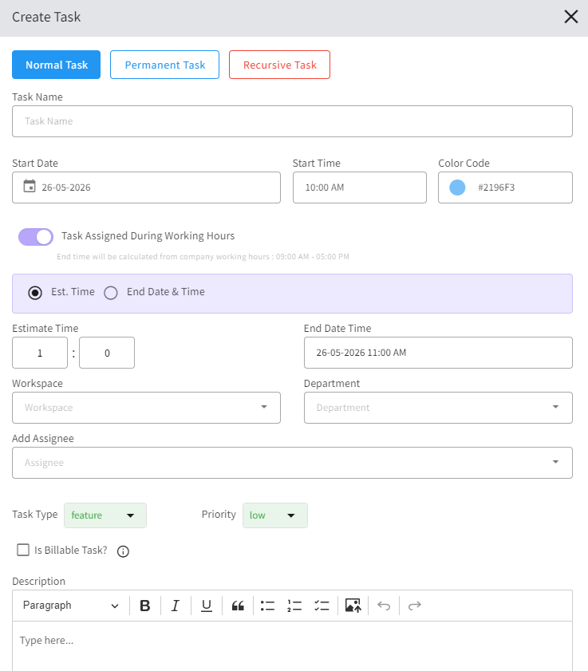Image resolution: width=588 pixels, height=671 pixels.
Task: Open the Paragraph style dropdown
Action: [x=71, y=606]
